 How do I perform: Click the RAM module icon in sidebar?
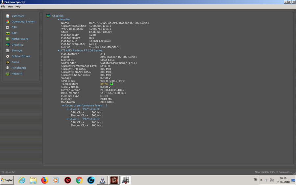tap(8, 33)
